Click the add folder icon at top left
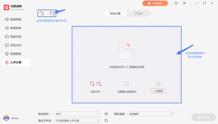This screenshot has width=218, height=124. click(x=52, y=13)
